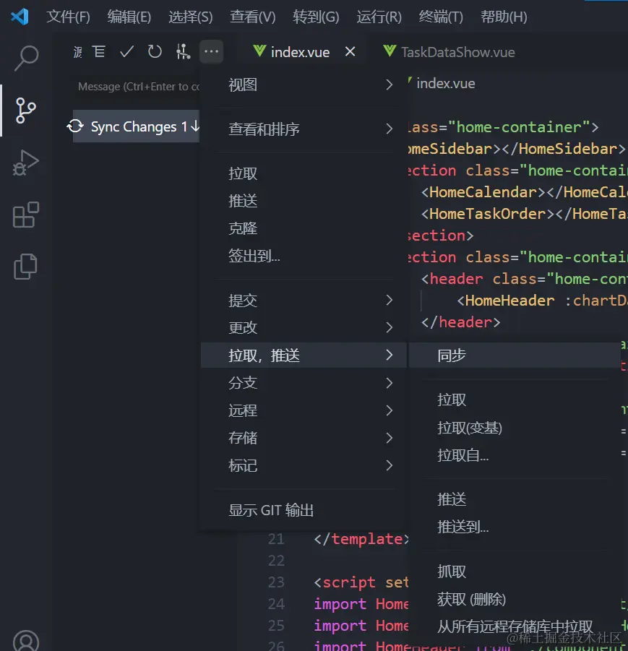The image size is (628, 651).
Task: Open the 转到(G) menu
Action: (316, 17)
